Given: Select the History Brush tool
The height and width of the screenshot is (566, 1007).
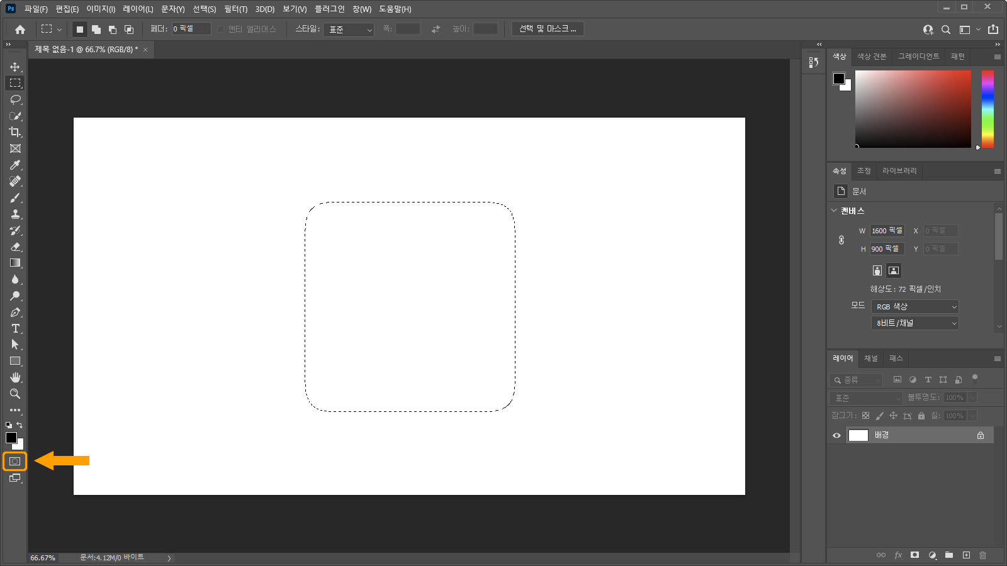Looking at the screenshot, I should 15,230.
